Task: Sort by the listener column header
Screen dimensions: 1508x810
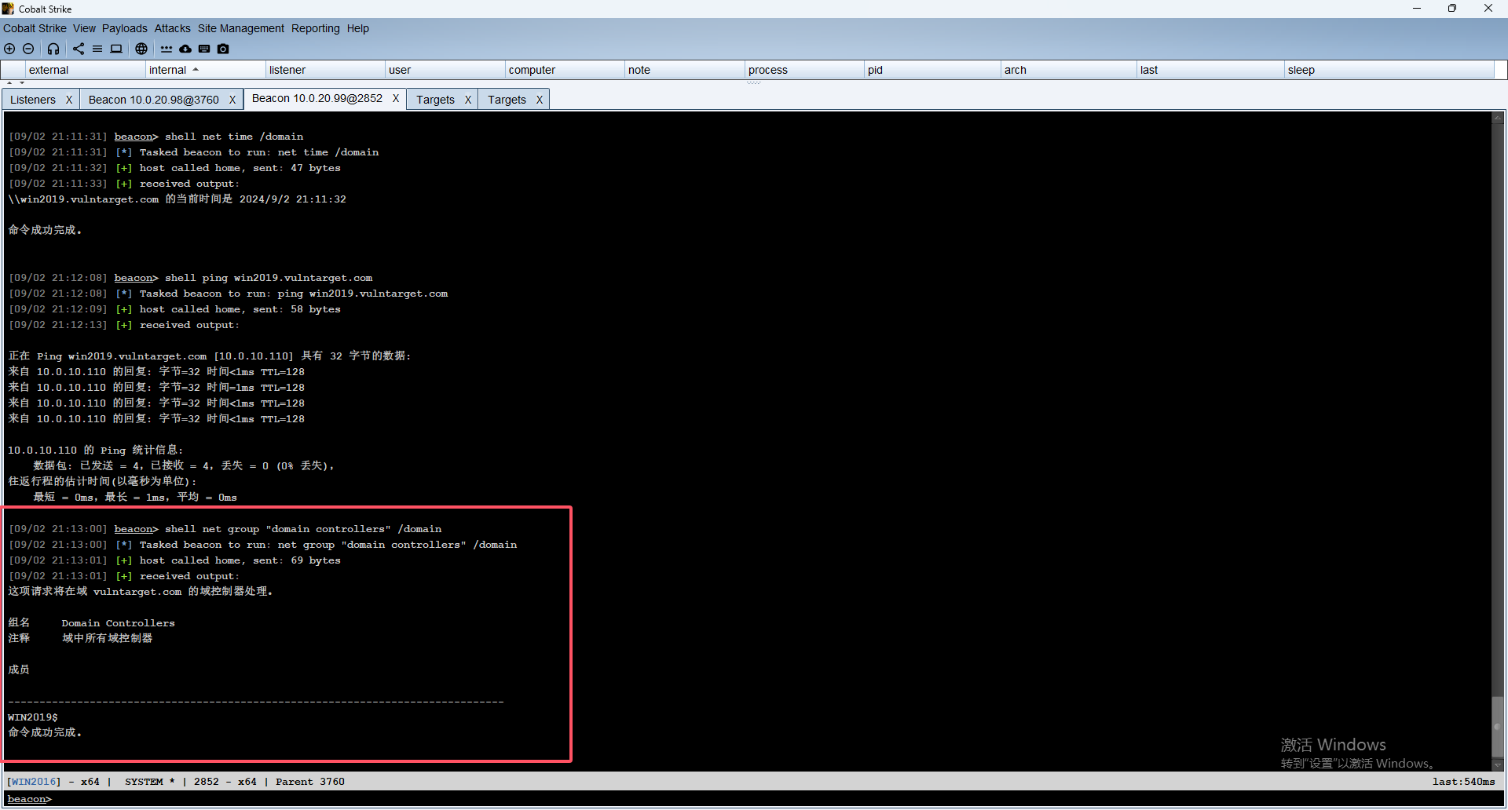Action: tap(326, 70)
